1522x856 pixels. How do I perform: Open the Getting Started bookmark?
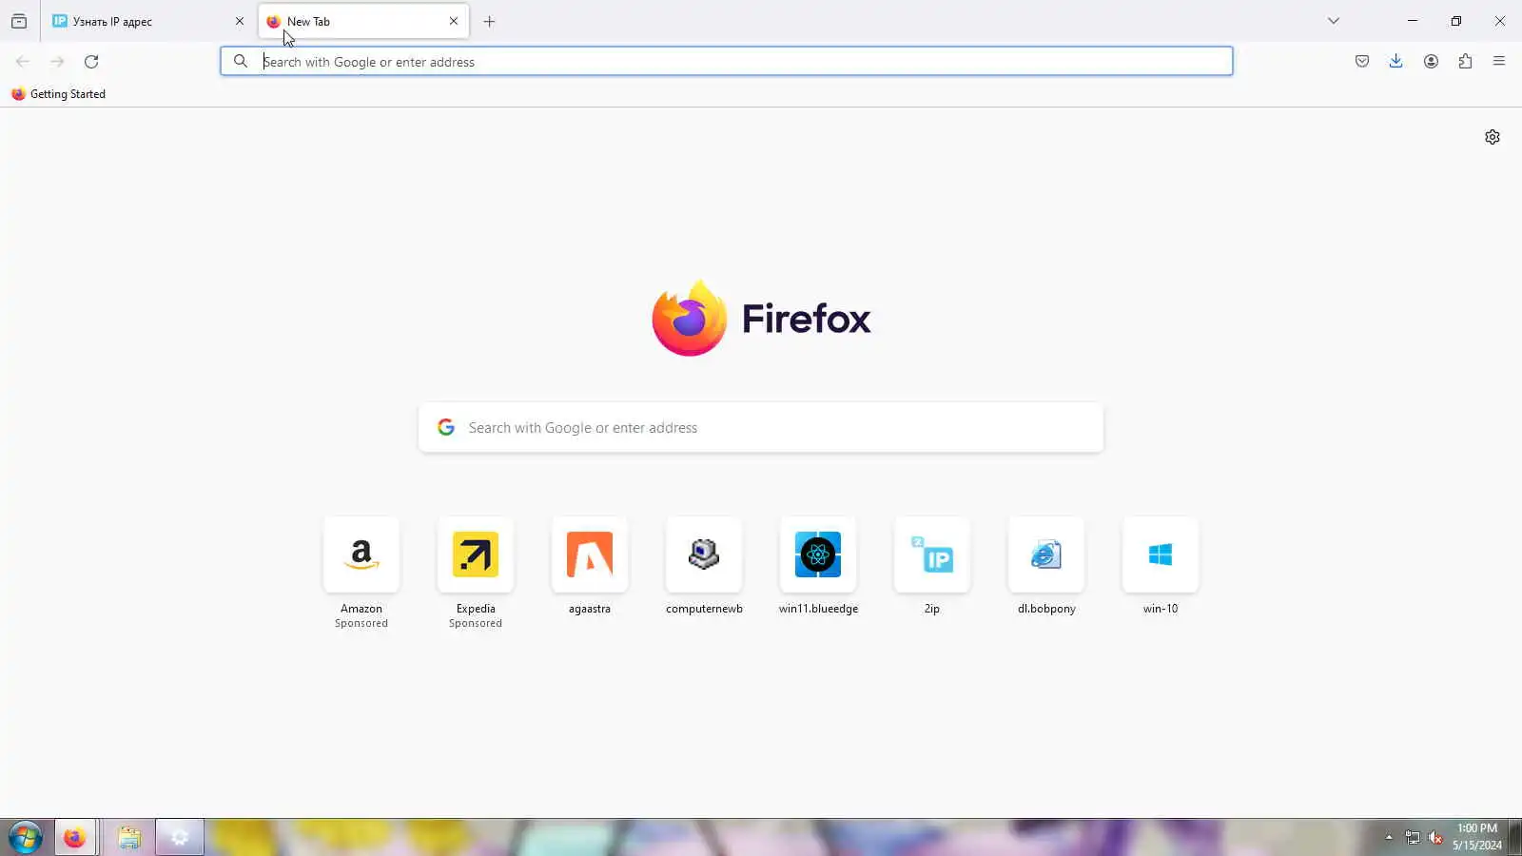[58, 94]
